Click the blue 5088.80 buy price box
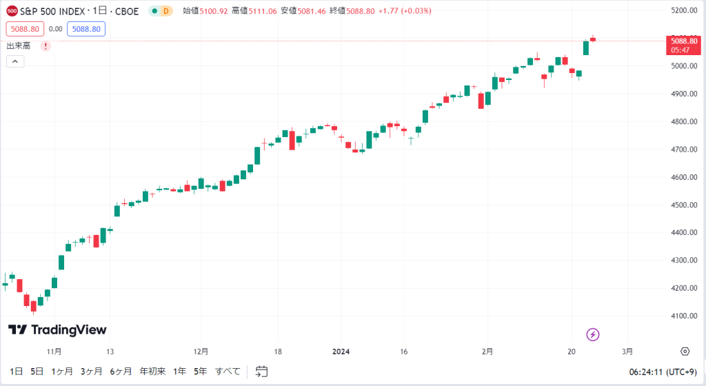Screen dimensions: 706x386 (86, 29)
